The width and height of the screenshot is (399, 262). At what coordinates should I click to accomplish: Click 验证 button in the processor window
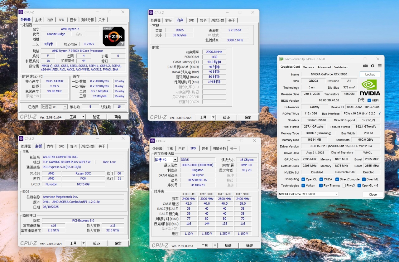tap(96, 117)
